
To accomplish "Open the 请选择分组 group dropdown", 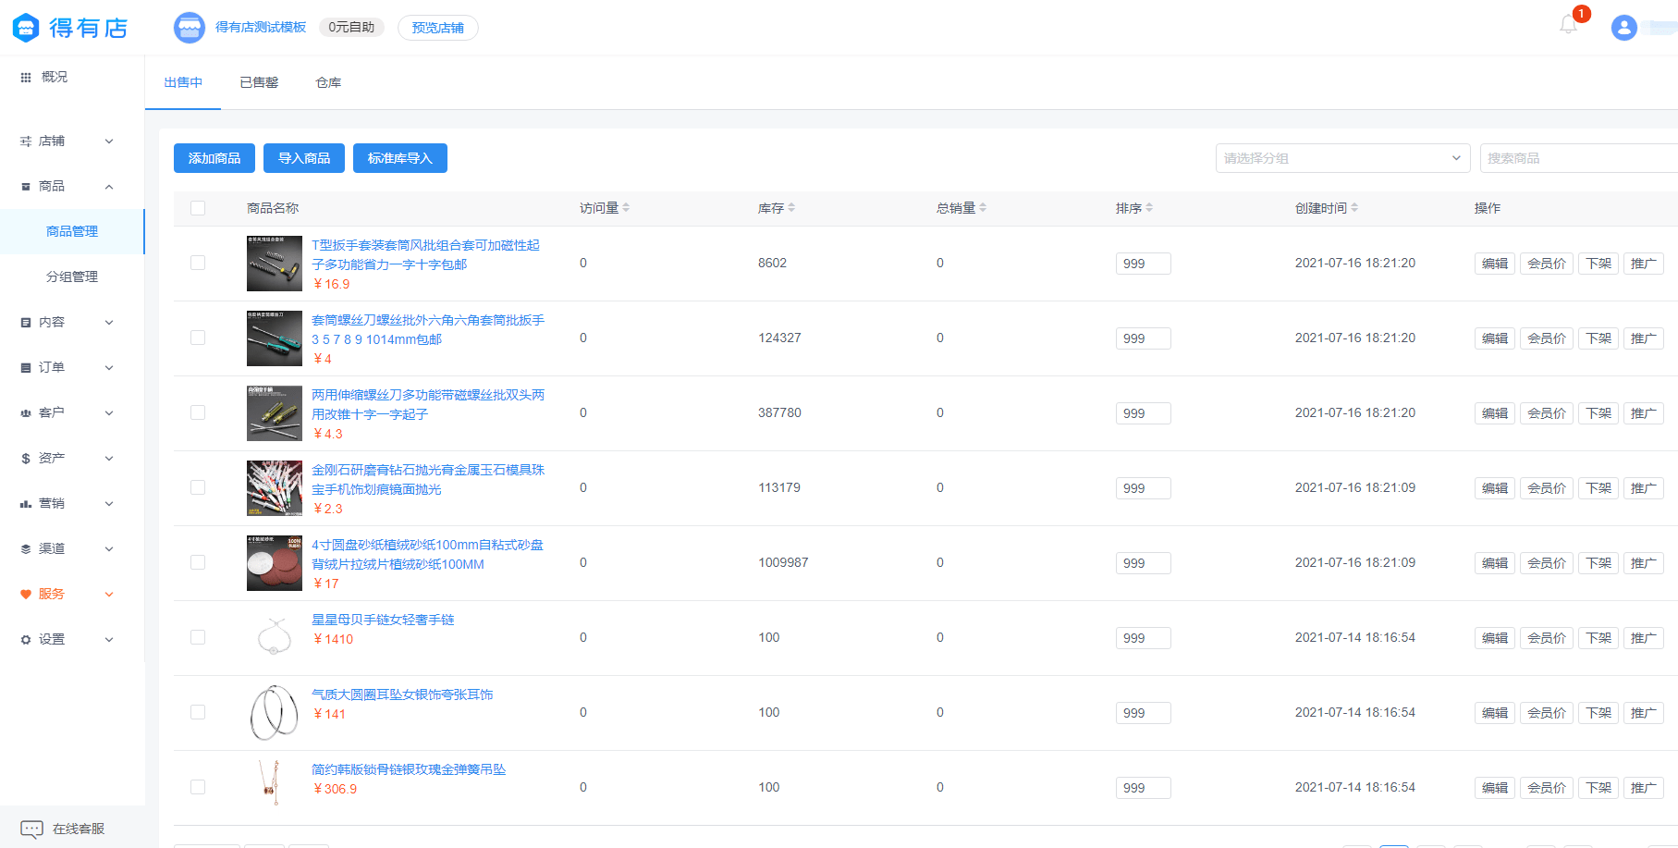I will tap(1341, 158).
